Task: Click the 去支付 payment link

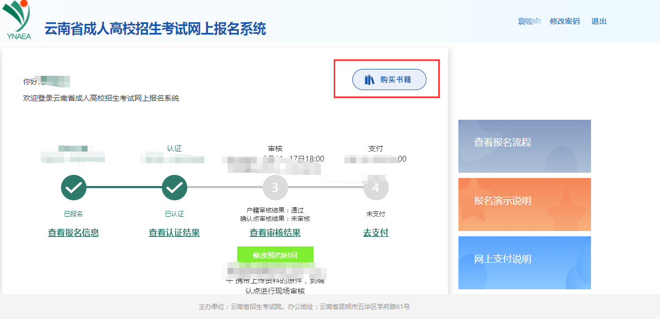Action: click(376, 233)
